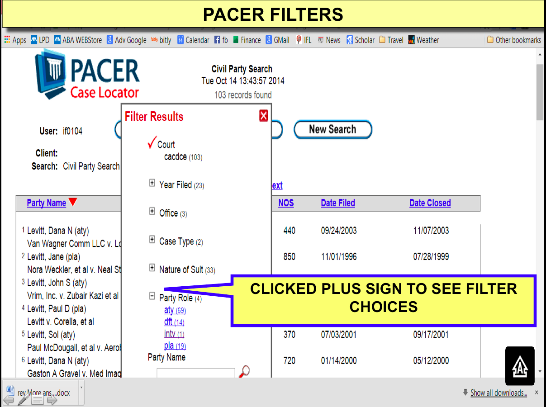Close the downloads bar
546x407 pixels.
[537, 393]
